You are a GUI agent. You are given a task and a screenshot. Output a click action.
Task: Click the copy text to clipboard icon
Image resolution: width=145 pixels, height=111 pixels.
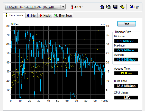pyautogui.click(x=102, y=7)
